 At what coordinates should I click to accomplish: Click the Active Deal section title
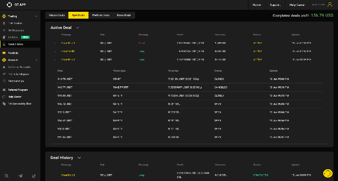coord(61,28)
